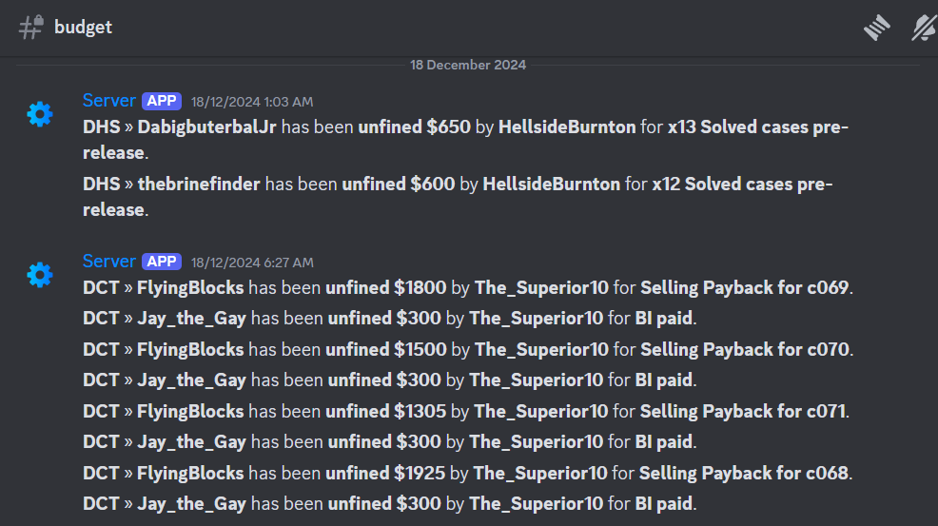
Task: Open second Server gear avatar at 6:27 AM
Action: tap(40, 275)
